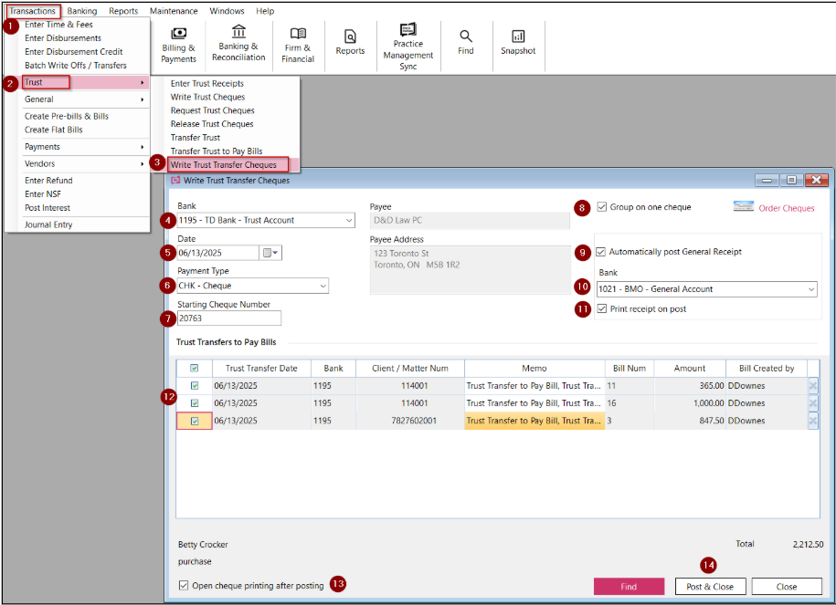Delete the Bill Num 11 row
Screen dimensions: 836x605
(x=812, y=386)
